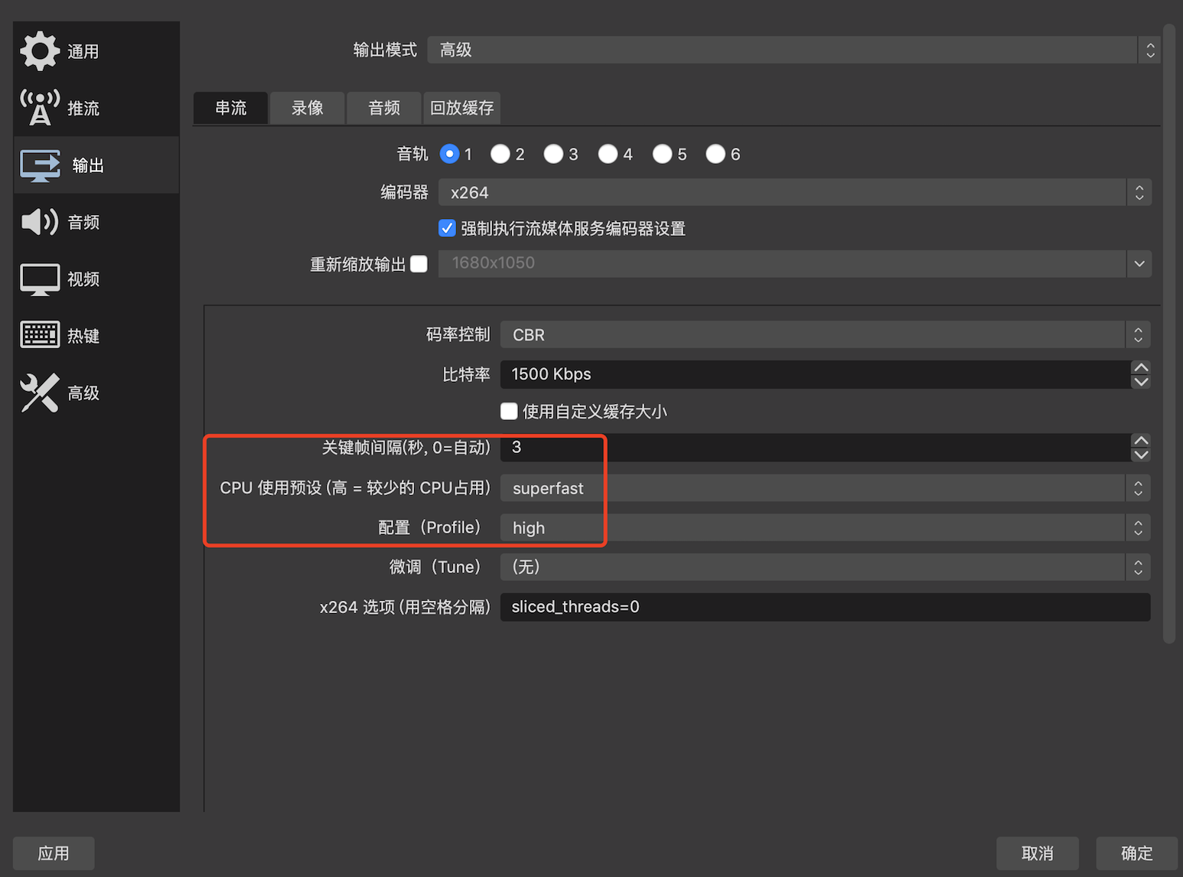Enable the 重新缩放输出 checkbox
Screen dimensions: 1183x877
point(419,264)
